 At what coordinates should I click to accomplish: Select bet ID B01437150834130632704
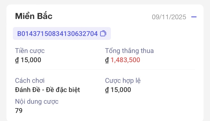pyautogui.click(x=57, y=34)
